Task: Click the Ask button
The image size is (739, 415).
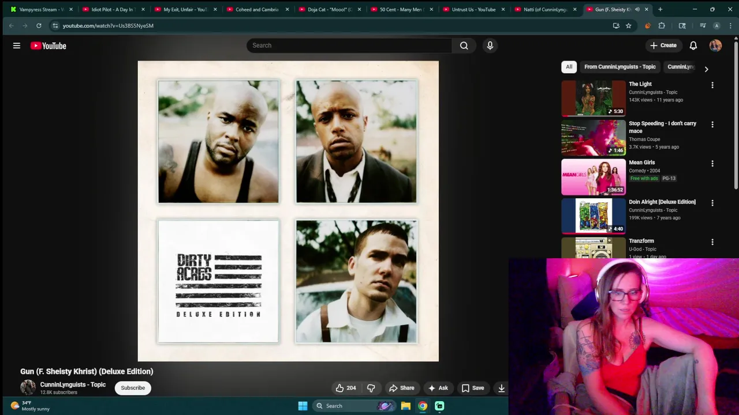Action: [x=438, y=388]
